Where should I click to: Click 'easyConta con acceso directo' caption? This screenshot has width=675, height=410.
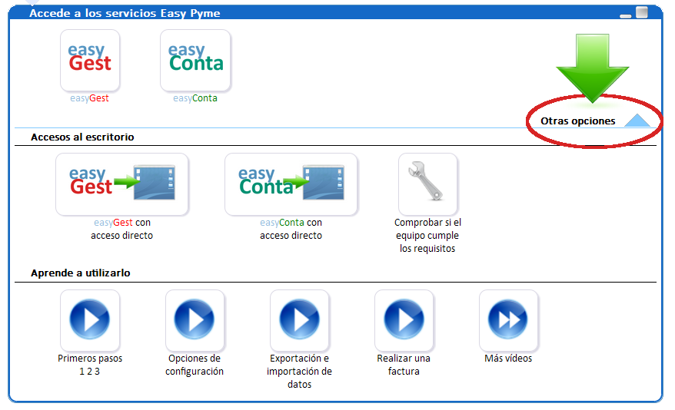coord(291,229)
